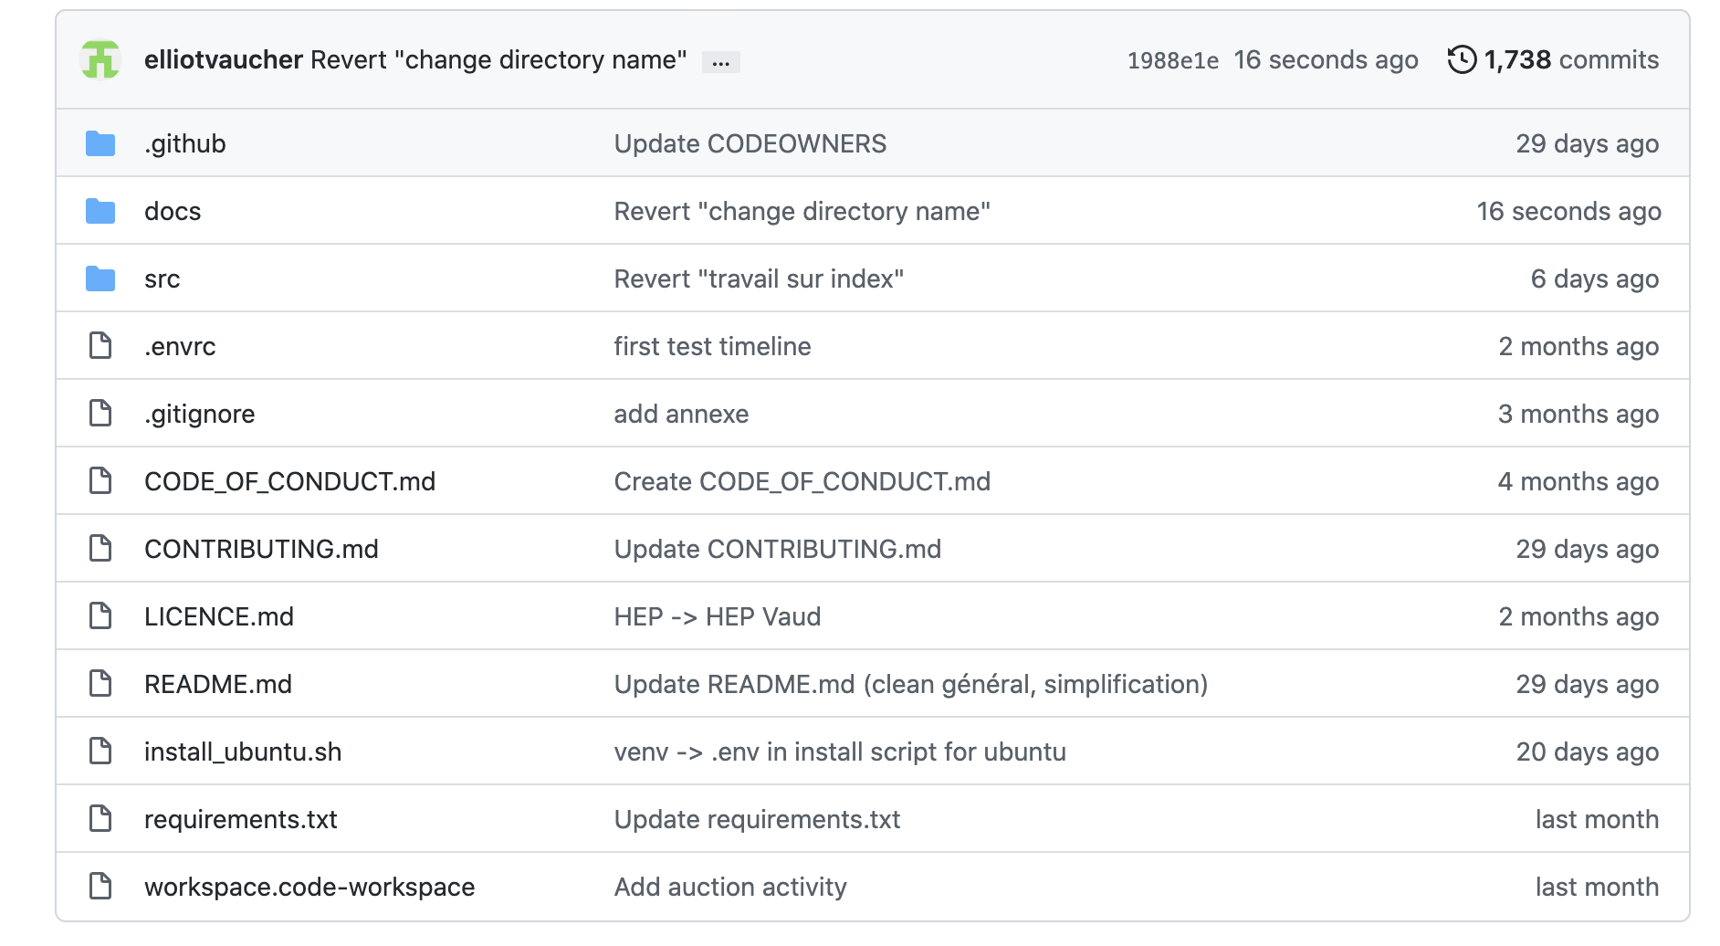
Task: Open the docs folder
Action: (x=173, y=212)
